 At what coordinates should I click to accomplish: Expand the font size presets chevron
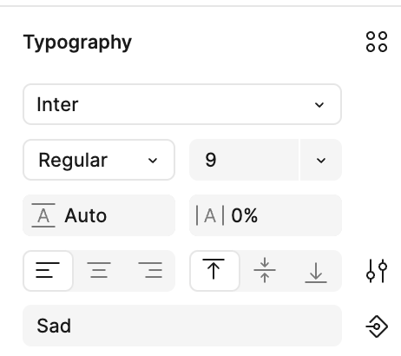point(321,160)
